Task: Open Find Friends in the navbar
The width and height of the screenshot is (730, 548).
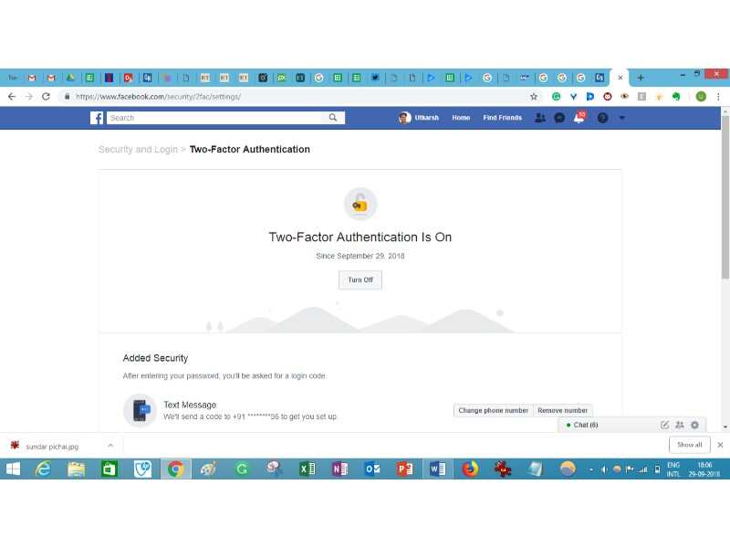Action: pos(502,118)
